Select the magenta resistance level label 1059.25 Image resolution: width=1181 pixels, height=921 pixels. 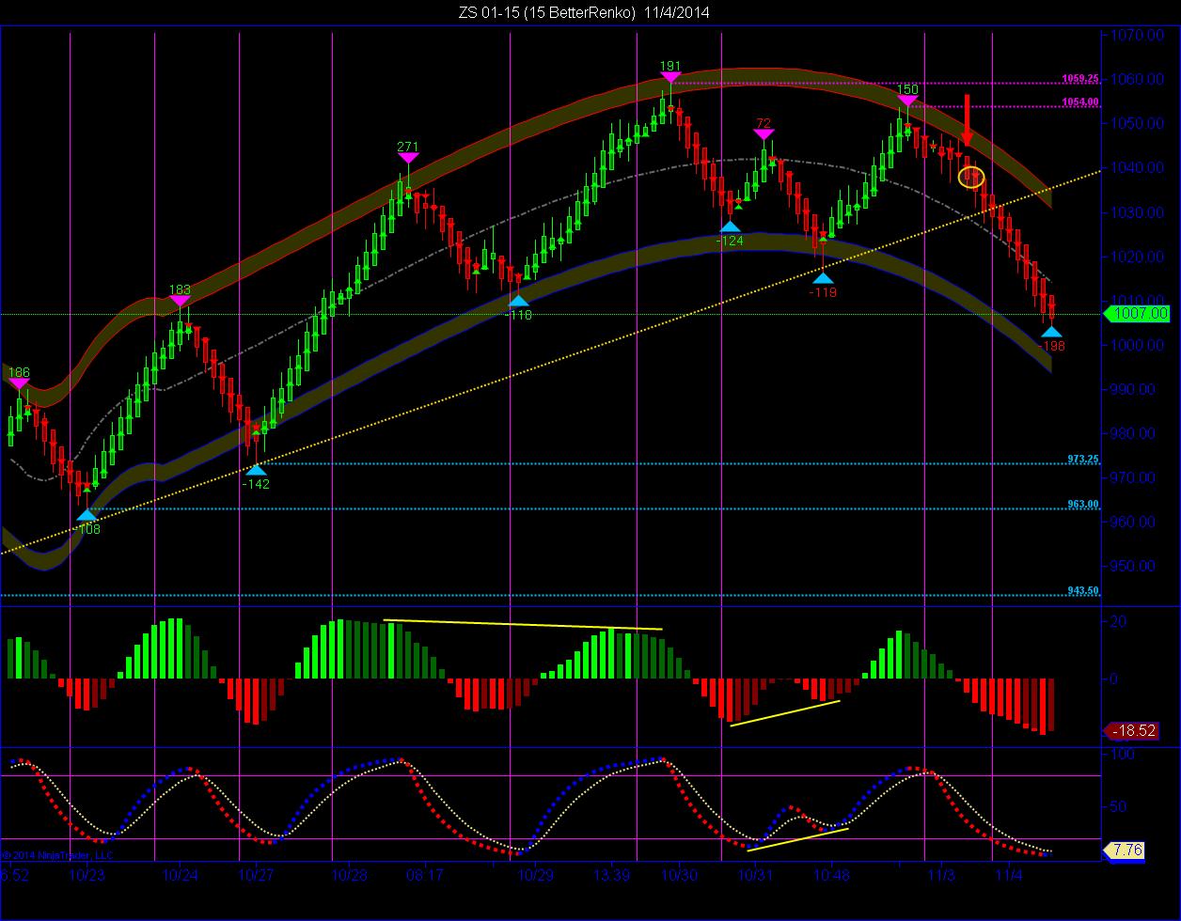(1080, 79)
